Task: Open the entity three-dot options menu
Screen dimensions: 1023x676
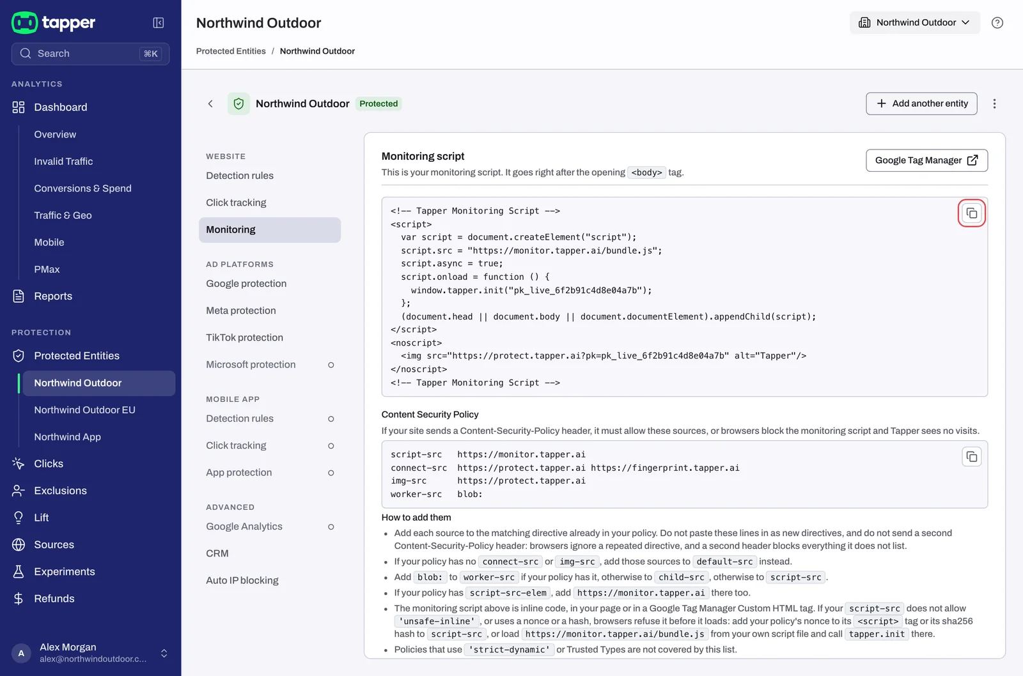Action: [994, 104]
